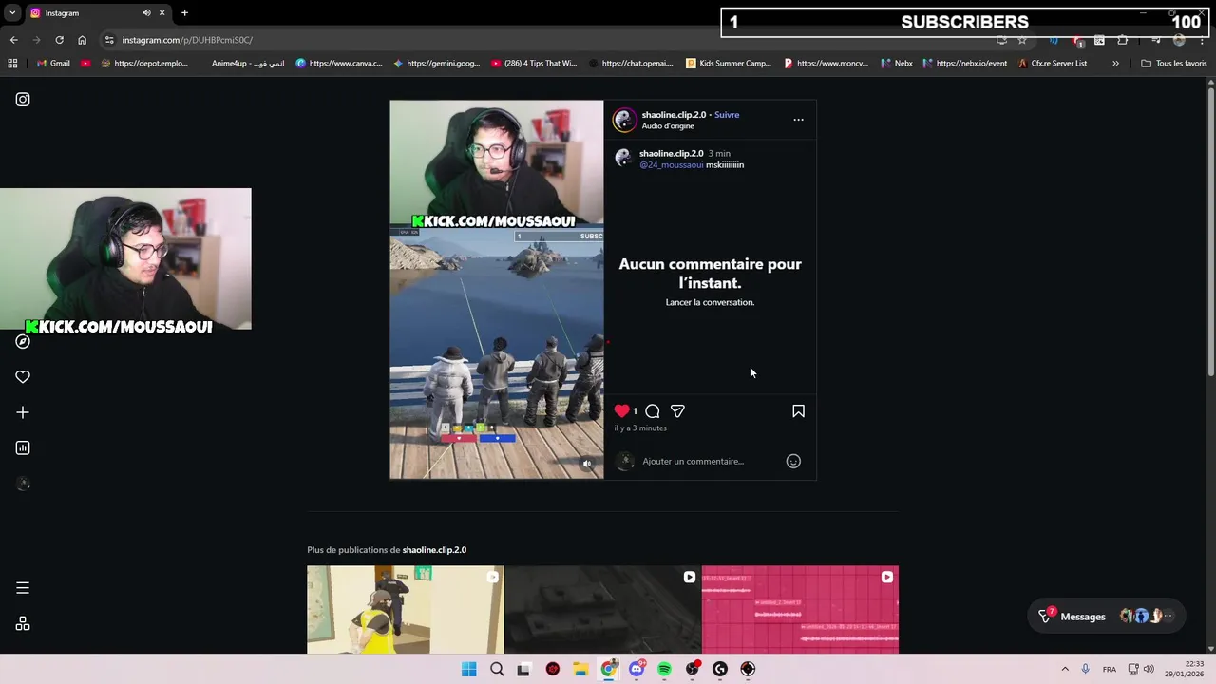Open the Cfx.re Server List bookmark
This screenshot has width=1216, height=684.
click(1053, 64)
